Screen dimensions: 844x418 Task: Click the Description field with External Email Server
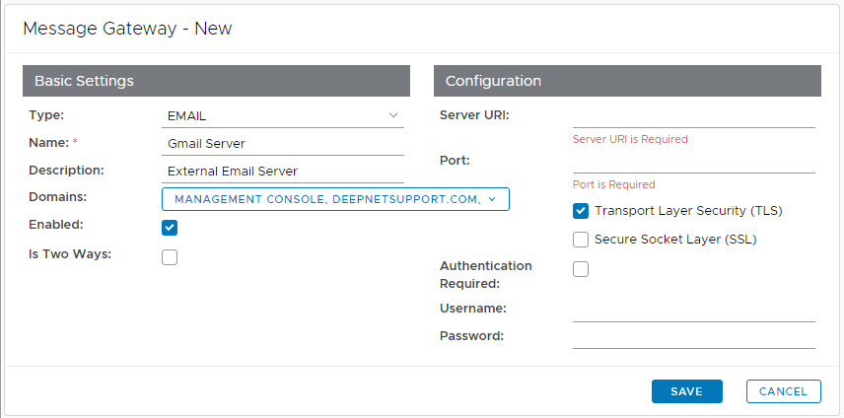click(x=282, y=171)
